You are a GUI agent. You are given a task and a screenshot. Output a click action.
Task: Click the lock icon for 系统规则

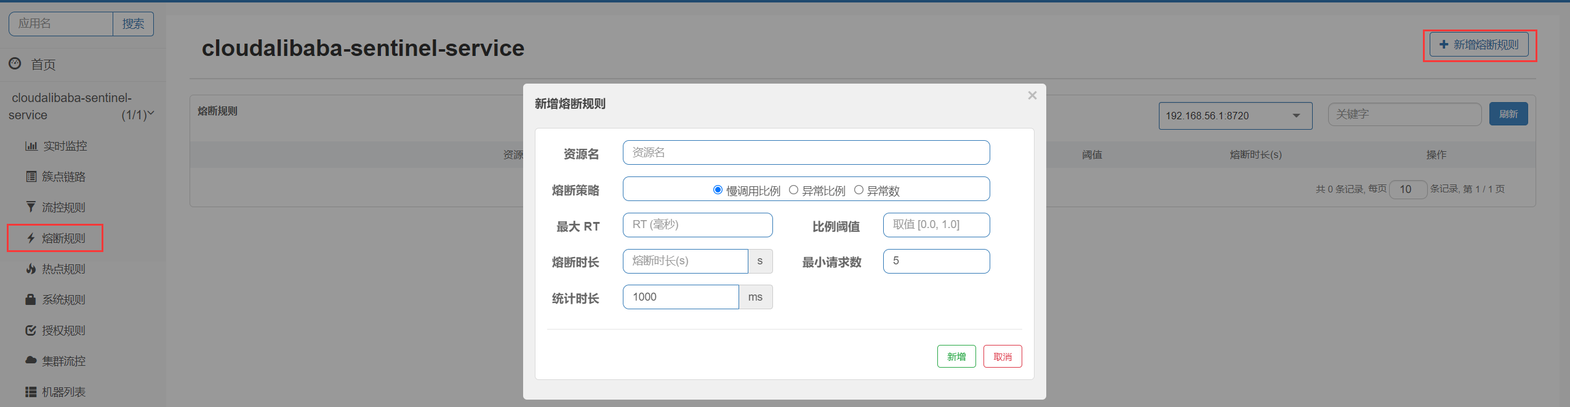tap(31, 299)
